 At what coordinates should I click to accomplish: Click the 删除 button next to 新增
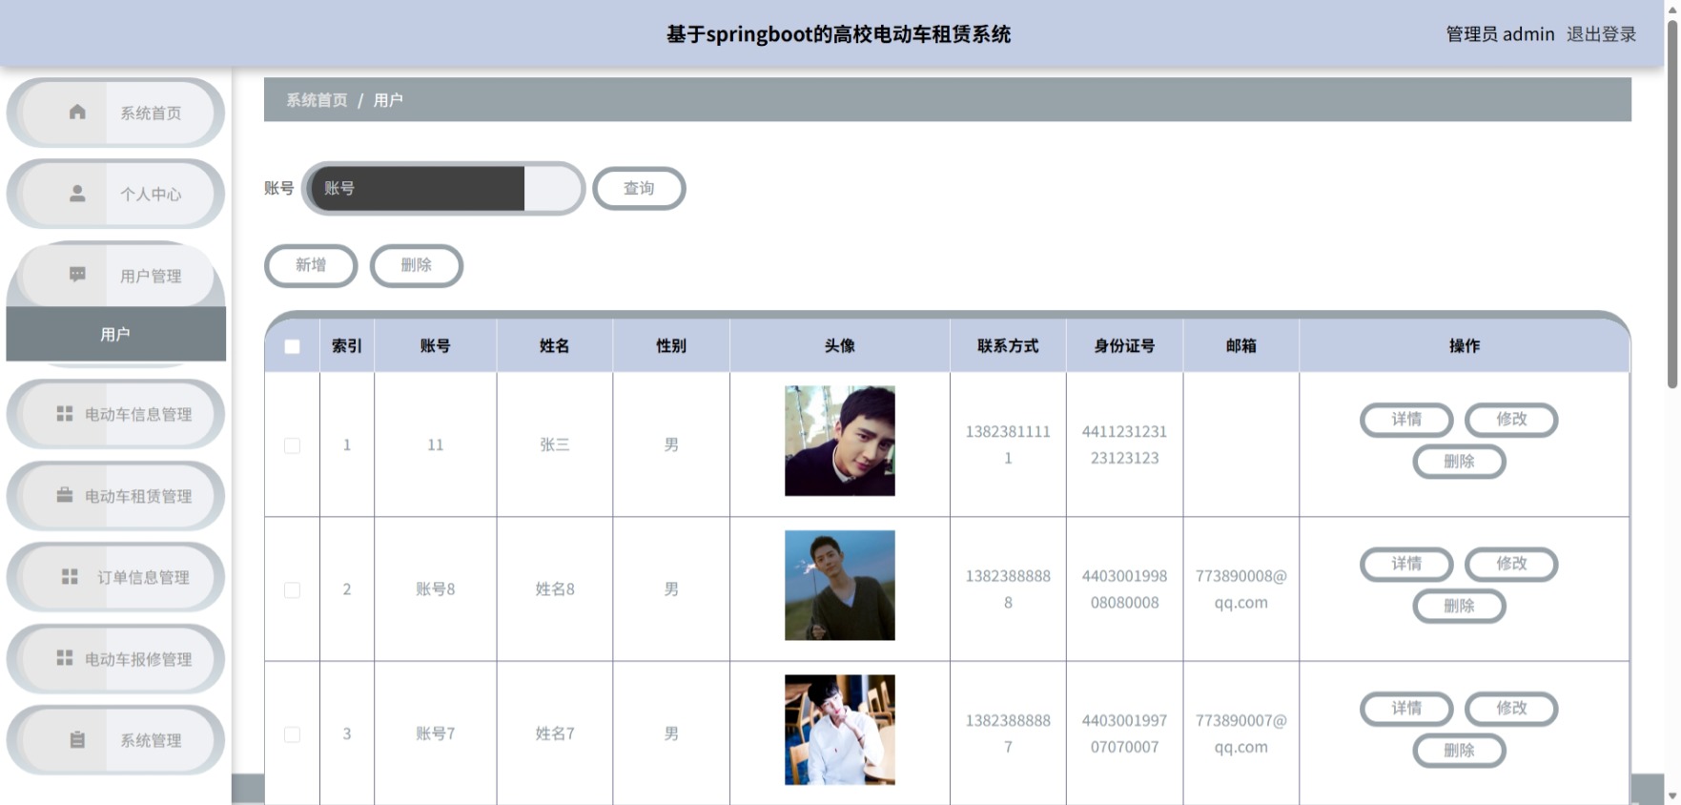click(x=417, y=265)
